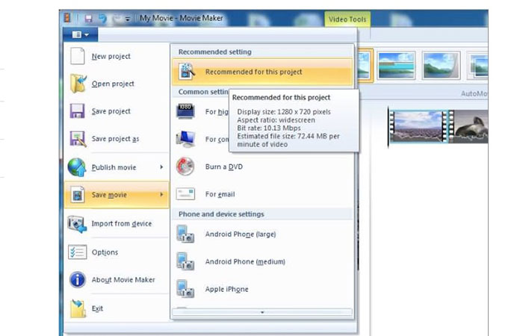Viewport: 523px width, 336px height.
Task: Click the save icon in the title bar
Action: point(89,19)
